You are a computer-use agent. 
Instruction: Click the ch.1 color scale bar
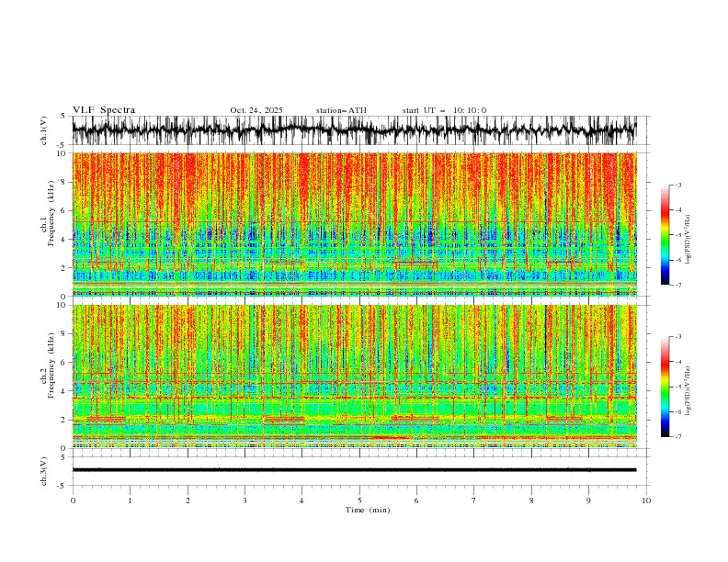(665, 235)
